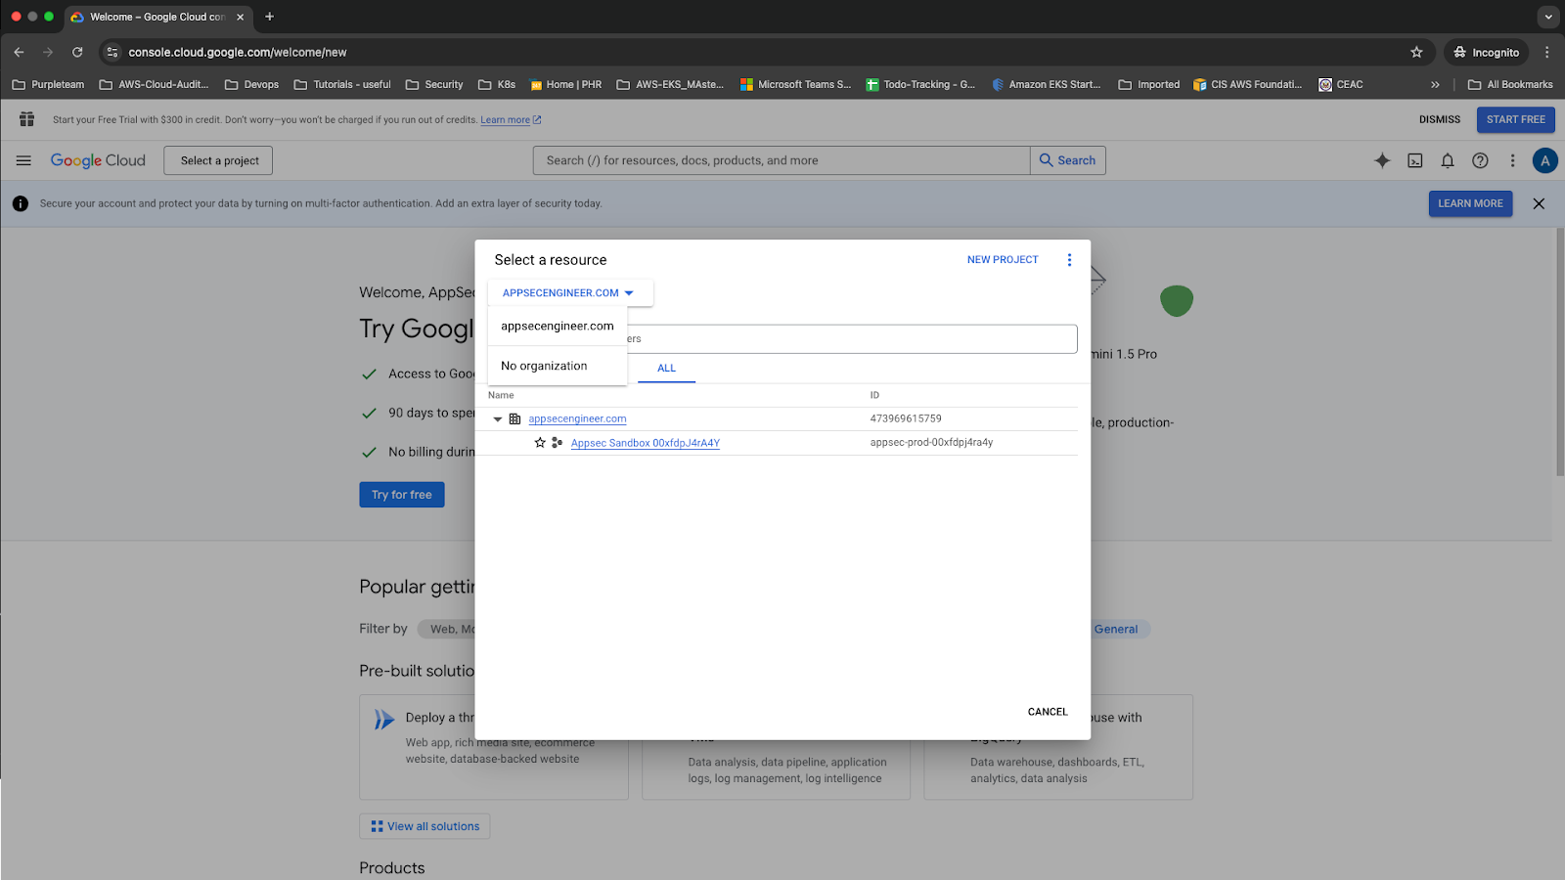Open Gemini AI assistant sparkle icon
This screenshot has width=1565, height=880.
click(x=1382, y=160)
